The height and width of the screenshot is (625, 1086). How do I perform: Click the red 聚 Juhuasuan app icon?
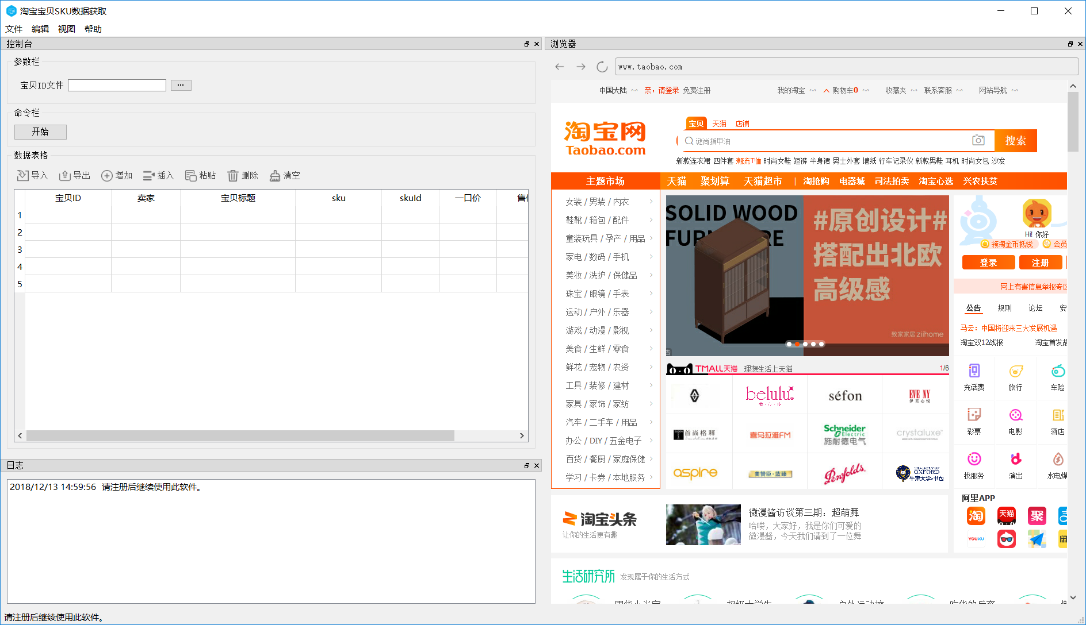pyautogui.click(x=1037, y=516)
